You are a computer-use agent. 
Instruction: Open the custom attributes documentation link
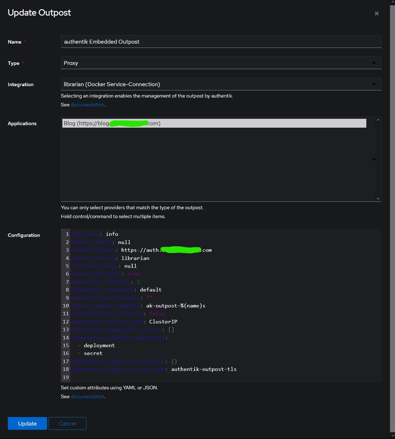(x=87, y=396)
